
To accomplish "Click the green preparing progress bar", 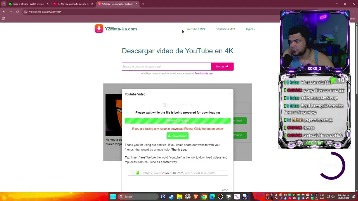I will (x=178, y=120).
